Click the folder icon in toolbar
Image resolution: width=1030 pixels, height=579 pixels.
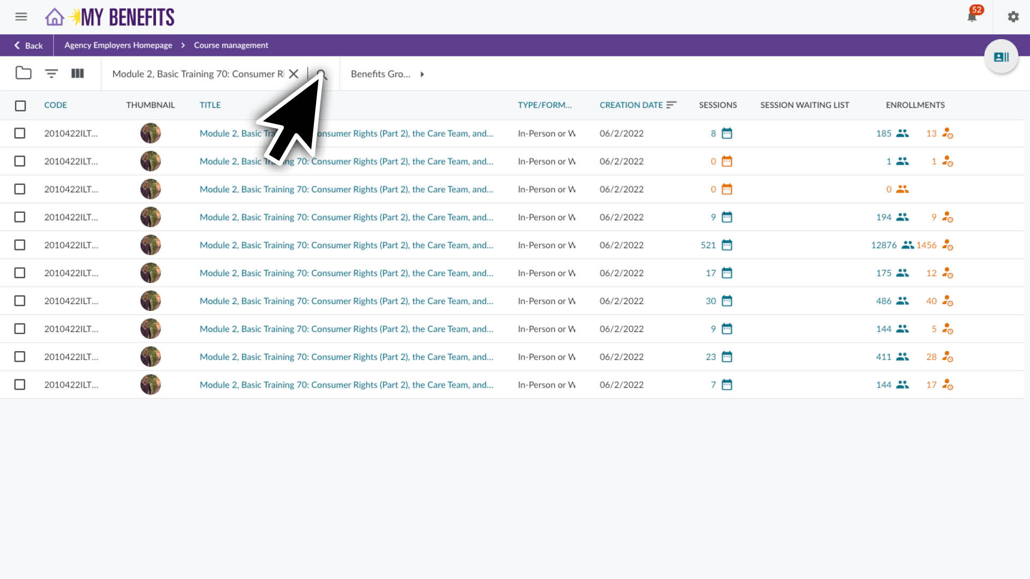coord(23,73)
